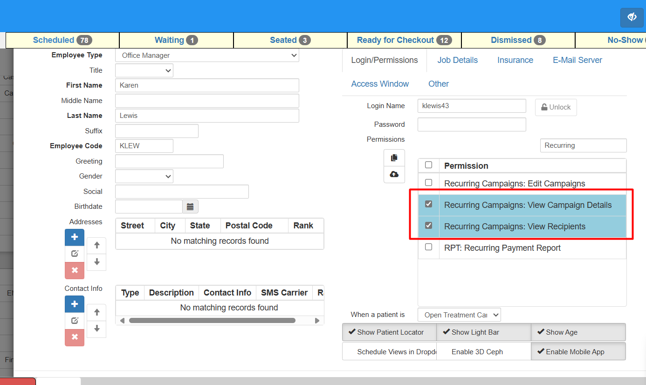Click the Unlock button

[556, 107]
